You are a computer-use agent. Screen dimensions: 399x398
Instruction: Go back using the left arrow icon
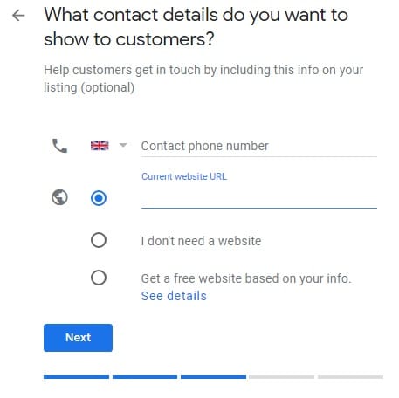[x=18, y=16]
